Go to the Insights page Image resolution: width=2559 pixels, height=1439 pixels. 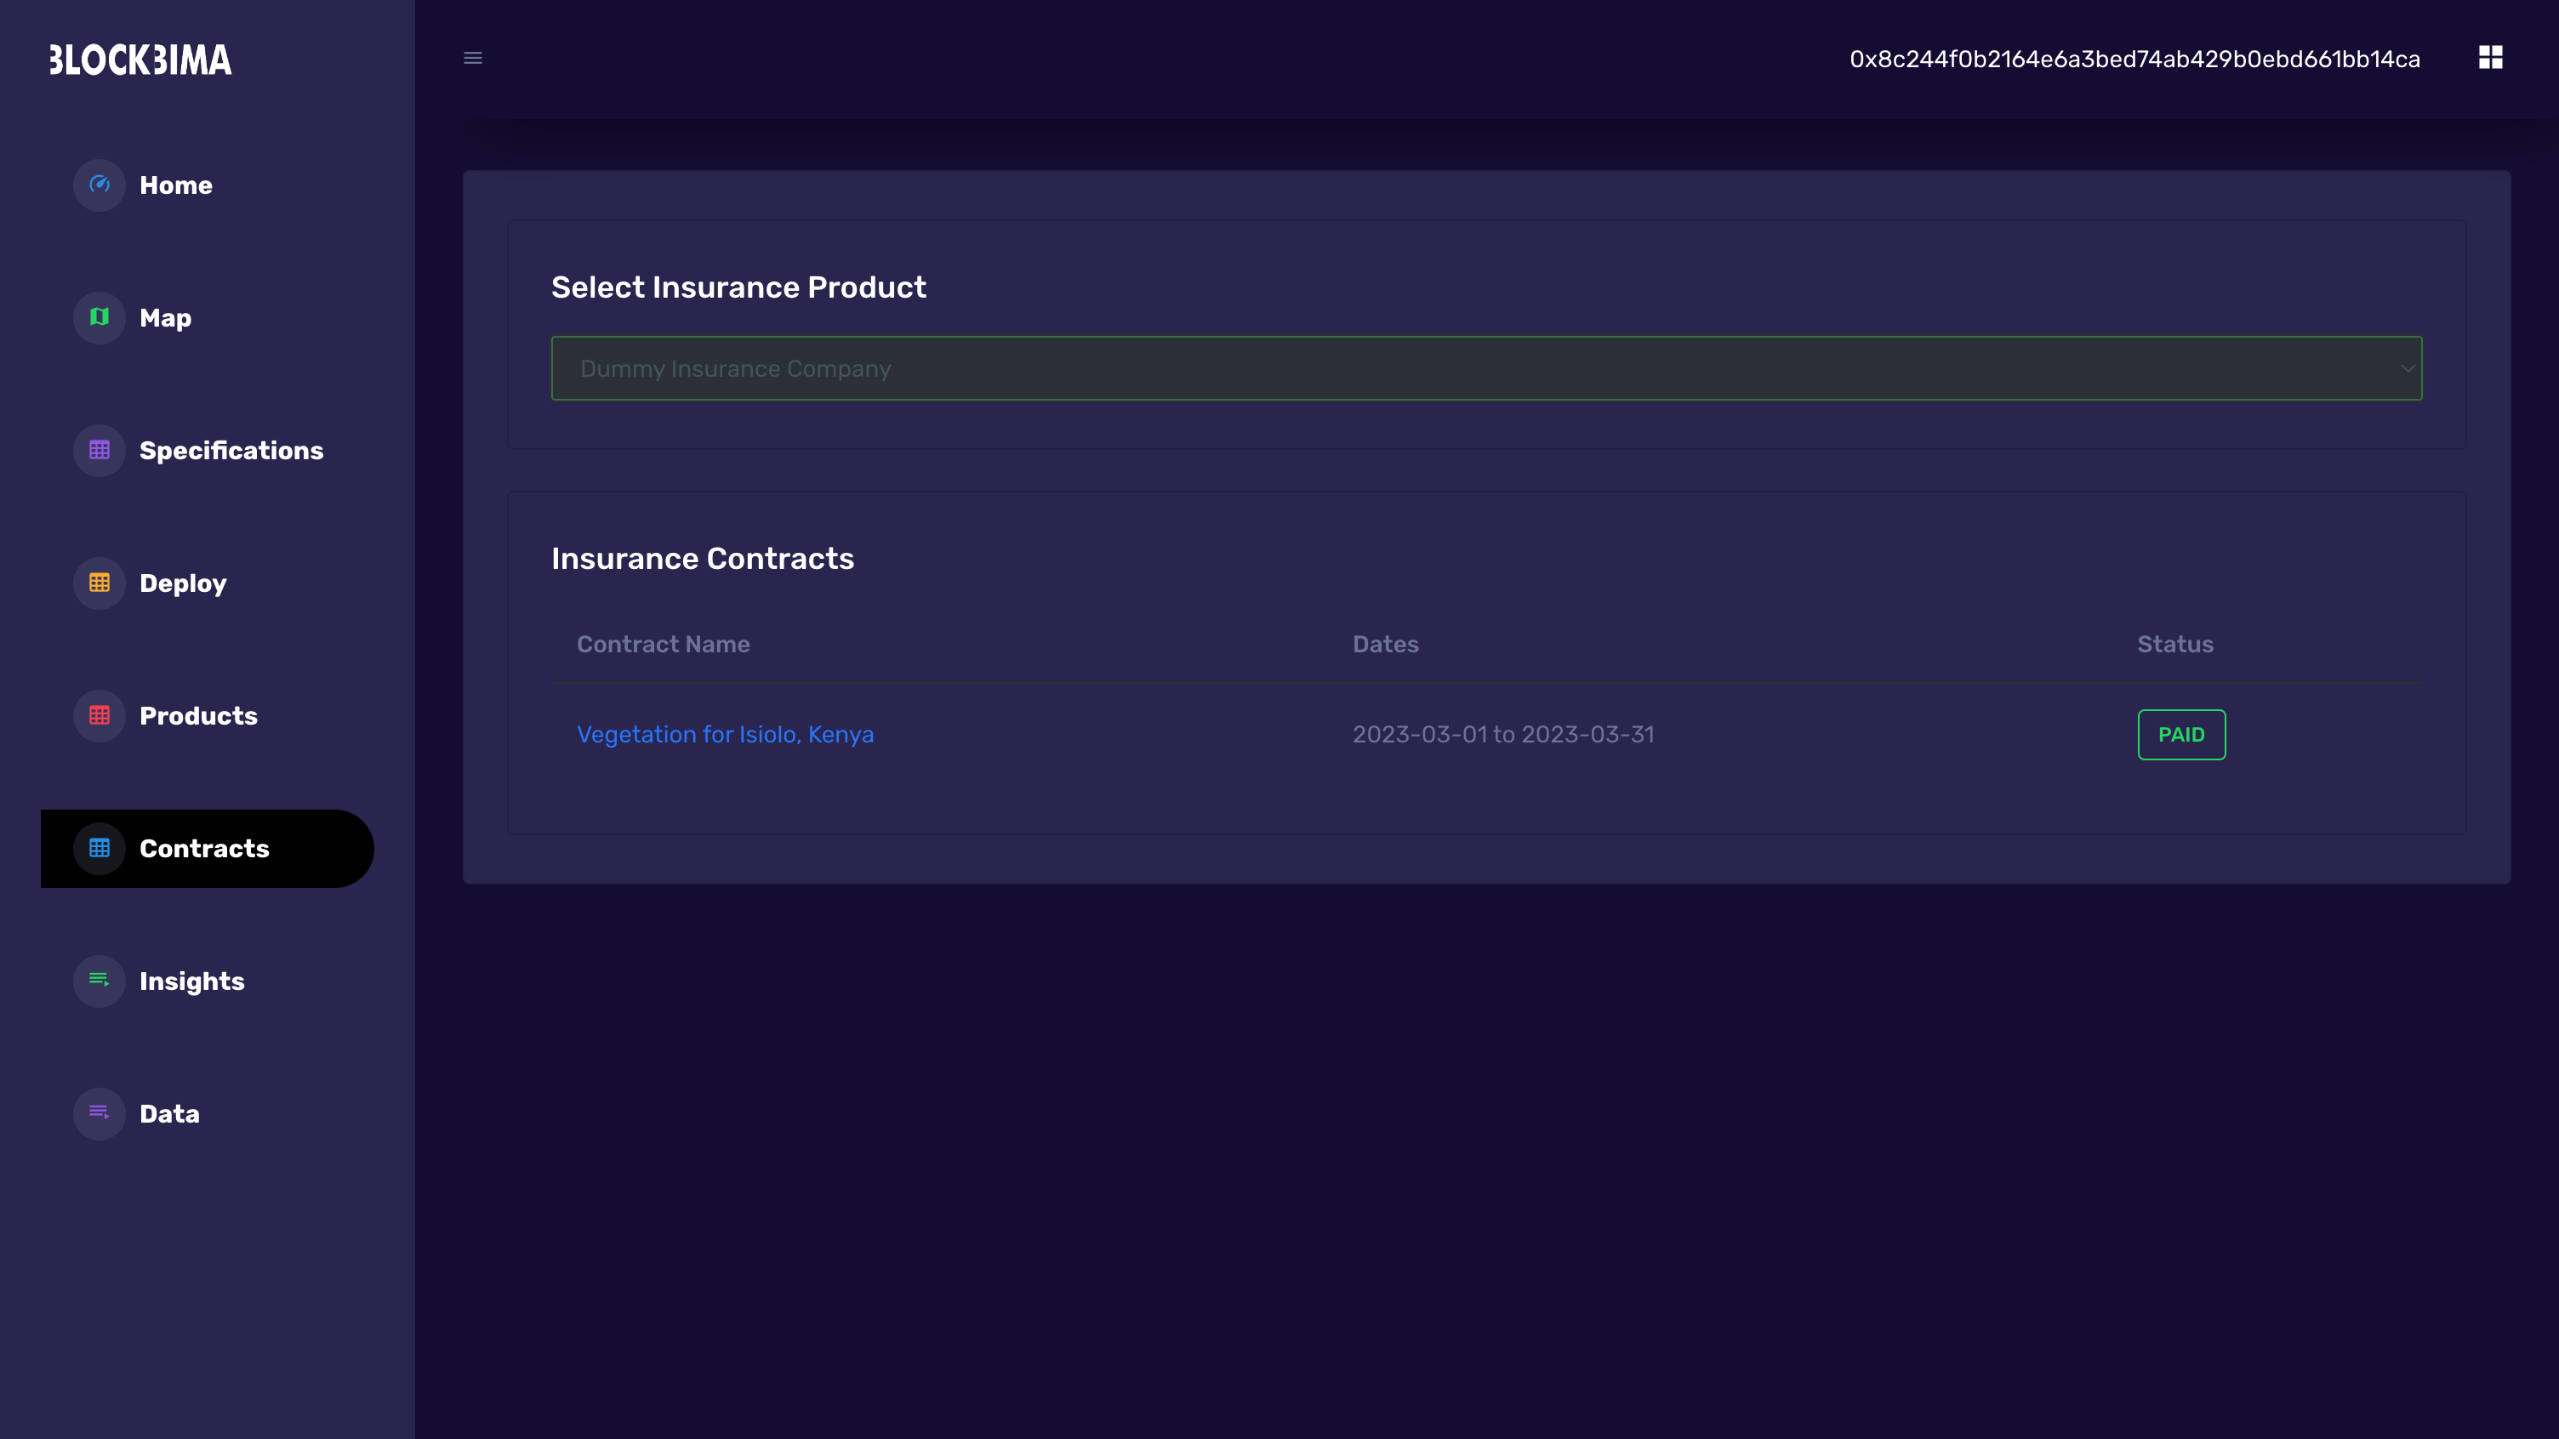point(191,981)
